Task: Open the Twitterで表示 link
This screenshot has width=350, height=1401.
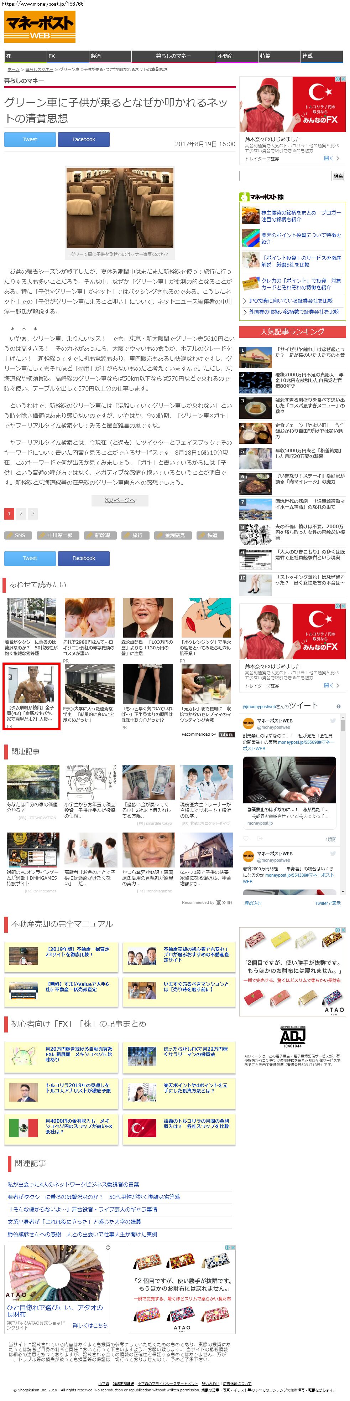Action: 328,903
